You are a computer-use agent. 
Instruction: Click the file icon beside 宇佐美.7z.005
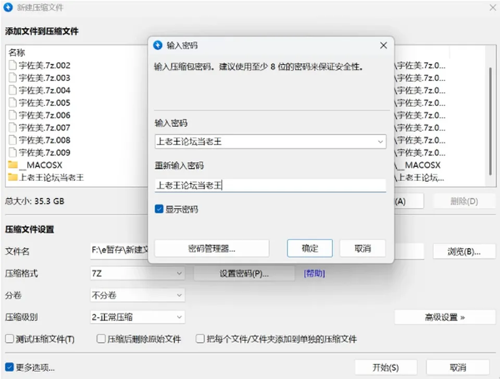(12, 103)
